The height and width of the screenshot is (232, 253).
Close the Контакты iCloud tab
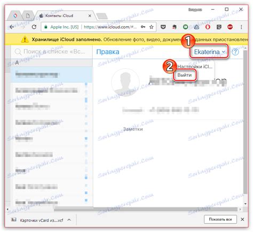pos(90,16)
